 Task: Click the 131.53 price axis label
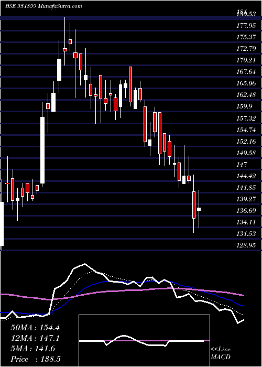246,234
